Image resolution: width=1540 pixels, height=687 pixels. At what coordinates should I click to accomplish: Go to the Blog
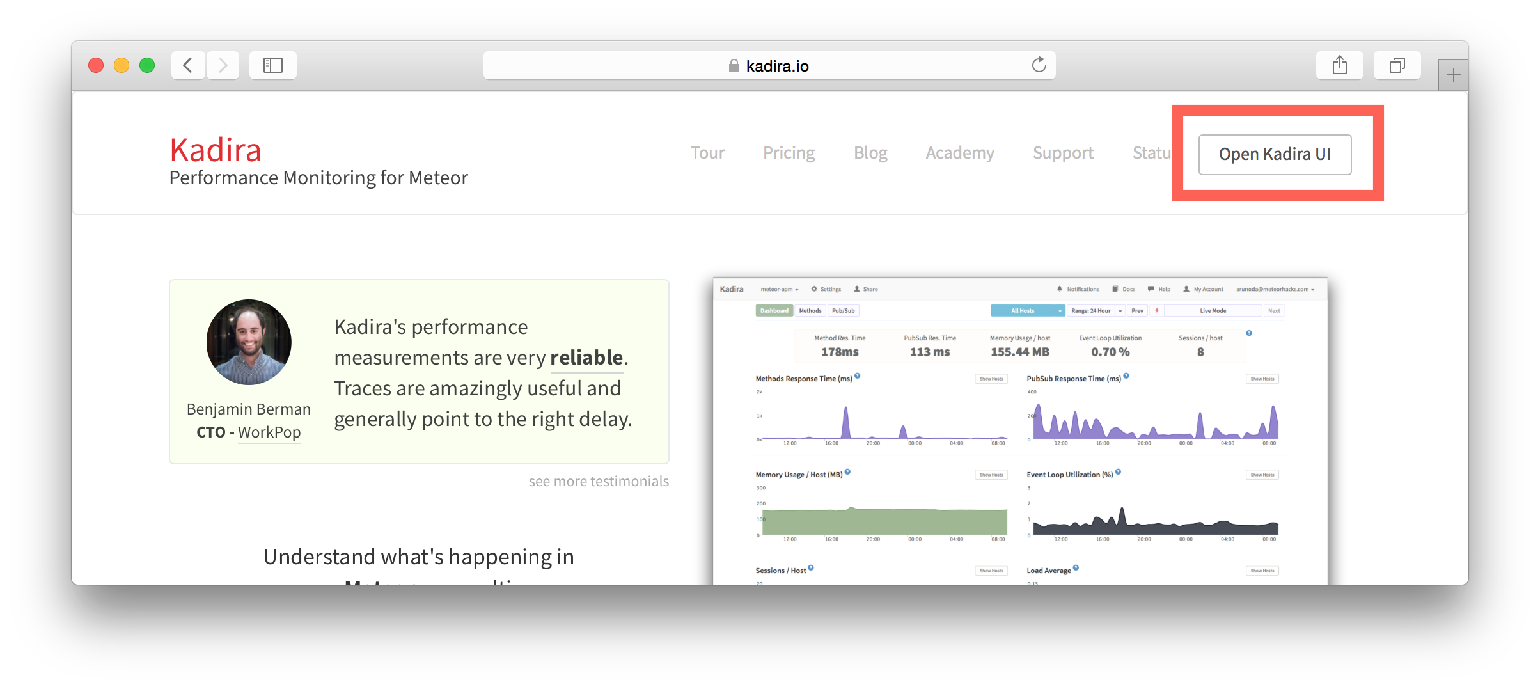[x=870, y=153]
